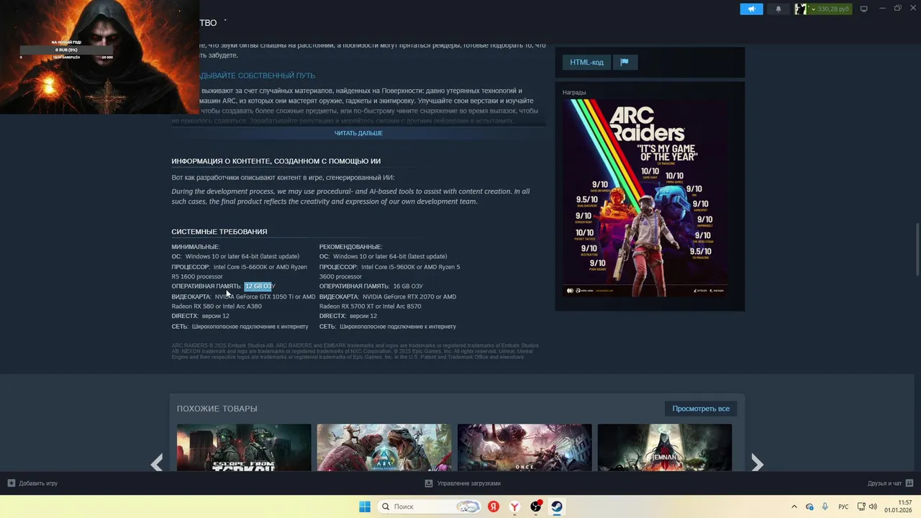Show next similar items with right arrow
921x518 pixels.
click(757, 463)
